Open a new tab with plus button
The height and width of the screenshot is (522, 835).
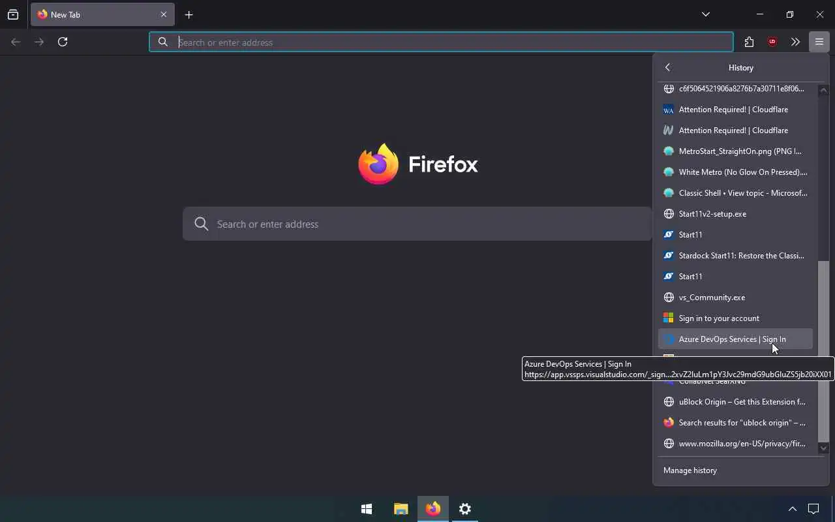point(189,14)
